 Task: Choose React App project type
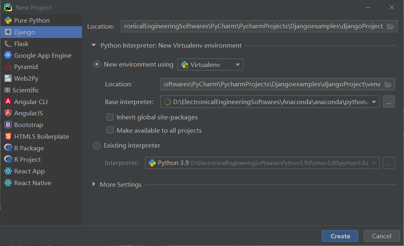[41, 171]
